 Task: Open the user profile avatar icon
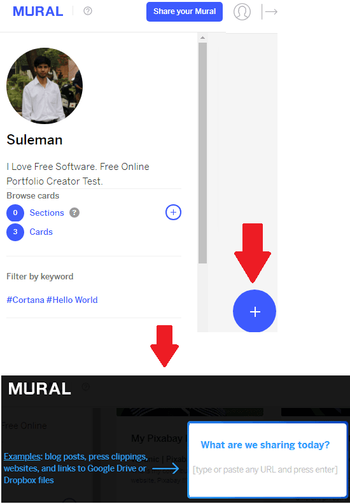click(x=242, y=12)
